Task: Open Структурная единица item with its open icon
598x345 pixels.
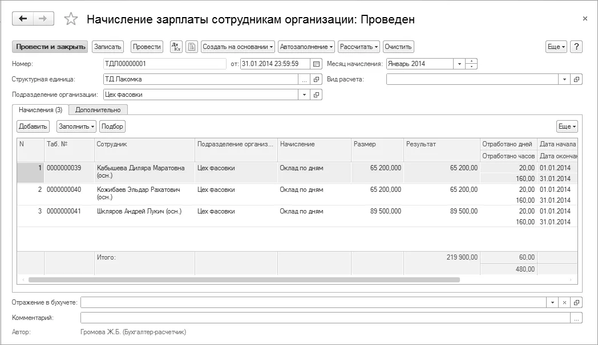Action: pyautogui.click(x=316, y=80)
